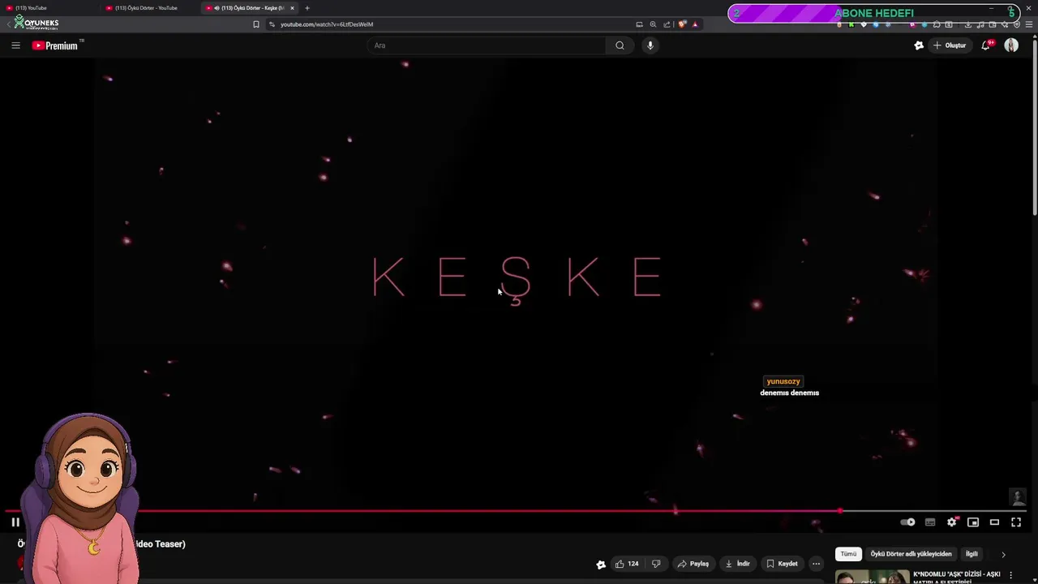Click the Brave Rewards triangle icon
This screenshot has height=584, width=1038.
(695, 24)
